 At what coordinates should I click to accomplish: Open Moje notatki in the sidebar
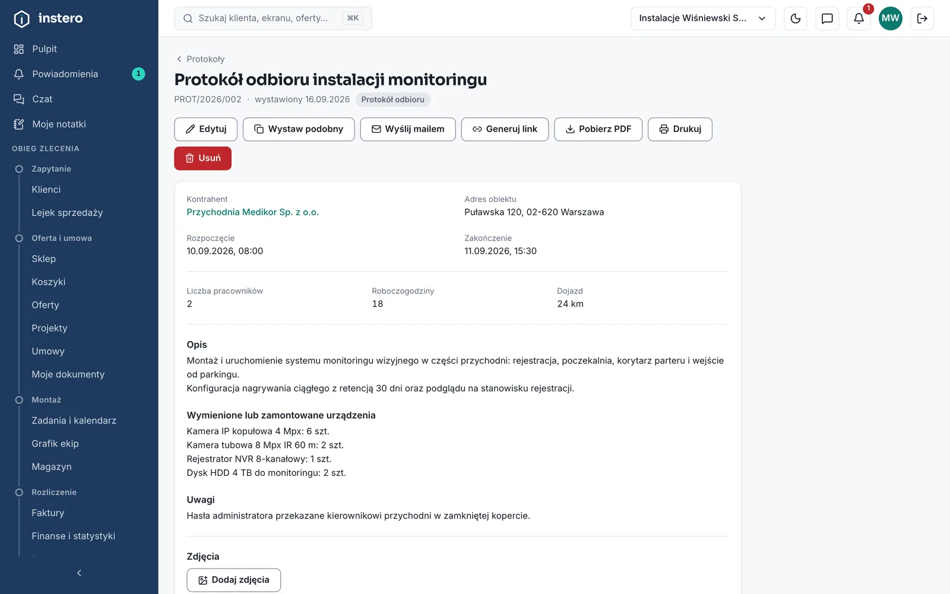(x=59, y=124)
